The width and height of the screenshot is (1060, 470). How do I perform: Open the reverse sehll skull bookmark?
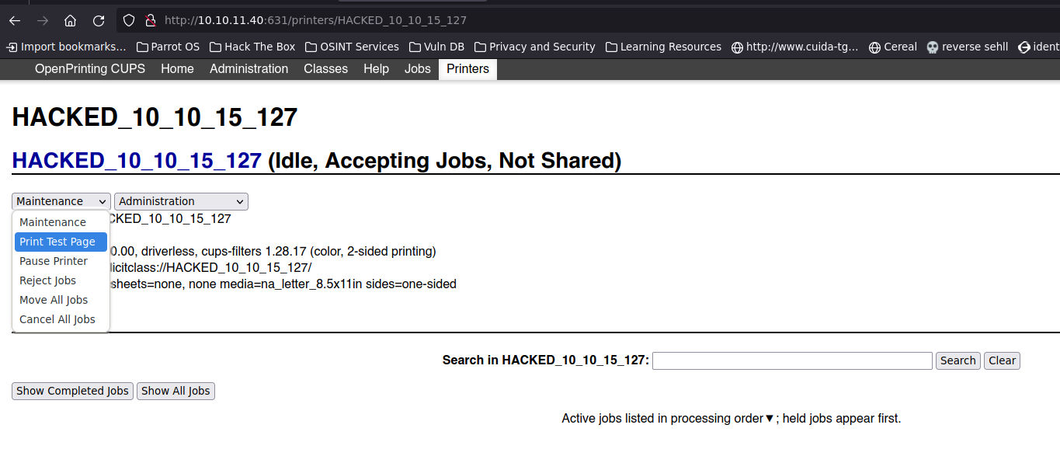[x=968, y=47]
